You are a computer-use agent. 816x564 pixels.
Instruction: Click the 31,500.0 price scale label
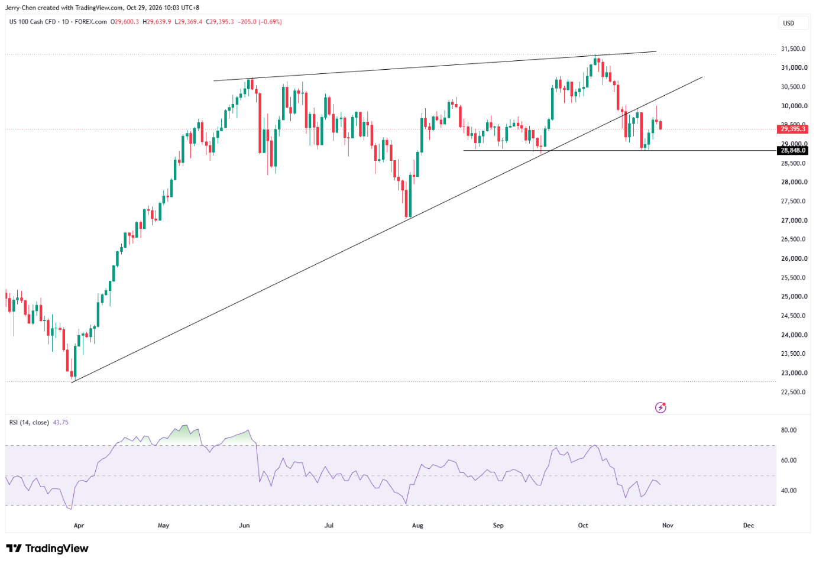coord(794,48)
